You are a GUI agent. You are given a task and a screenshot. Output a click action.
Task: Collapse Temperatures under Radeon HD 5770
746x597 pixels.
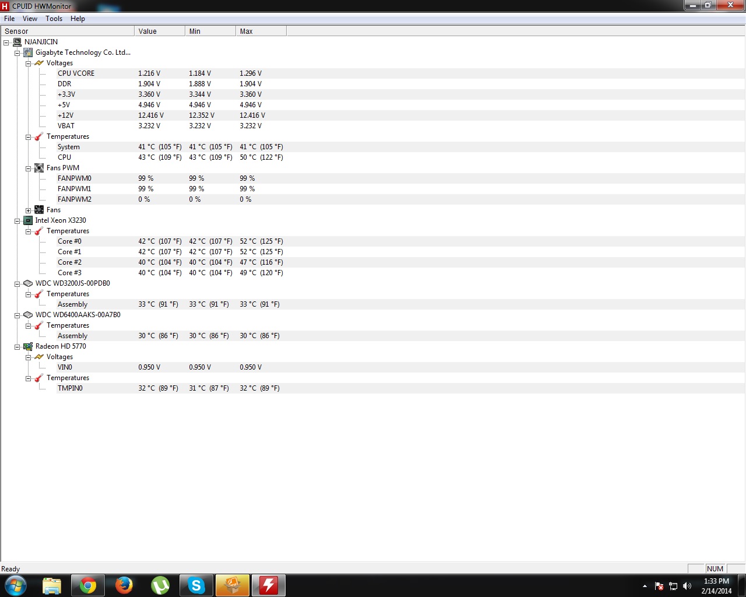click(x=28, y=378)
